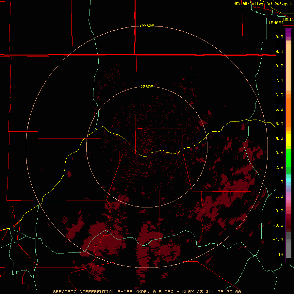Select the "23 JUN 25" date text

210,292
